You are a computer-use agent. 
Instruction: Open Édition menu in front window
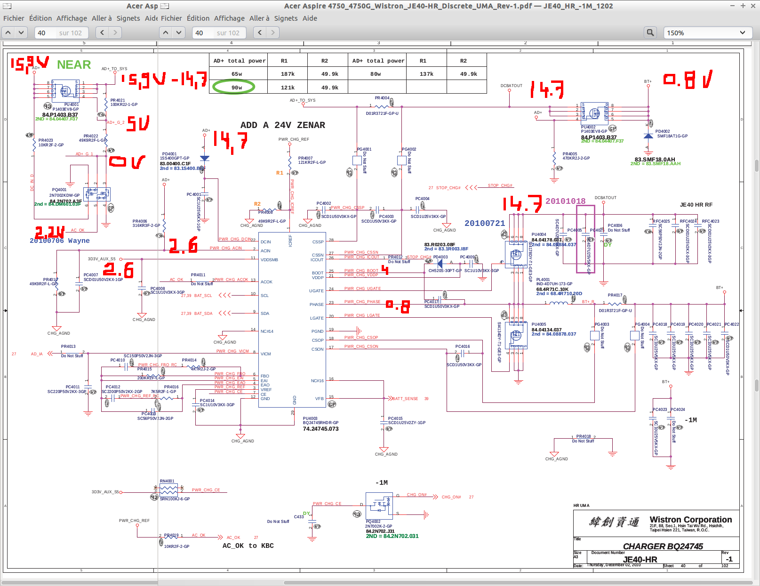(x=198, y=18)
